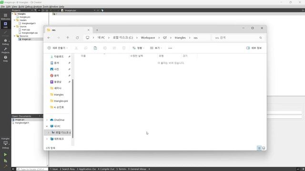The height and width of the screenshot is (171, 305).
Task: Click Refresh in File Explorer
Action: (x=77, y=38)
